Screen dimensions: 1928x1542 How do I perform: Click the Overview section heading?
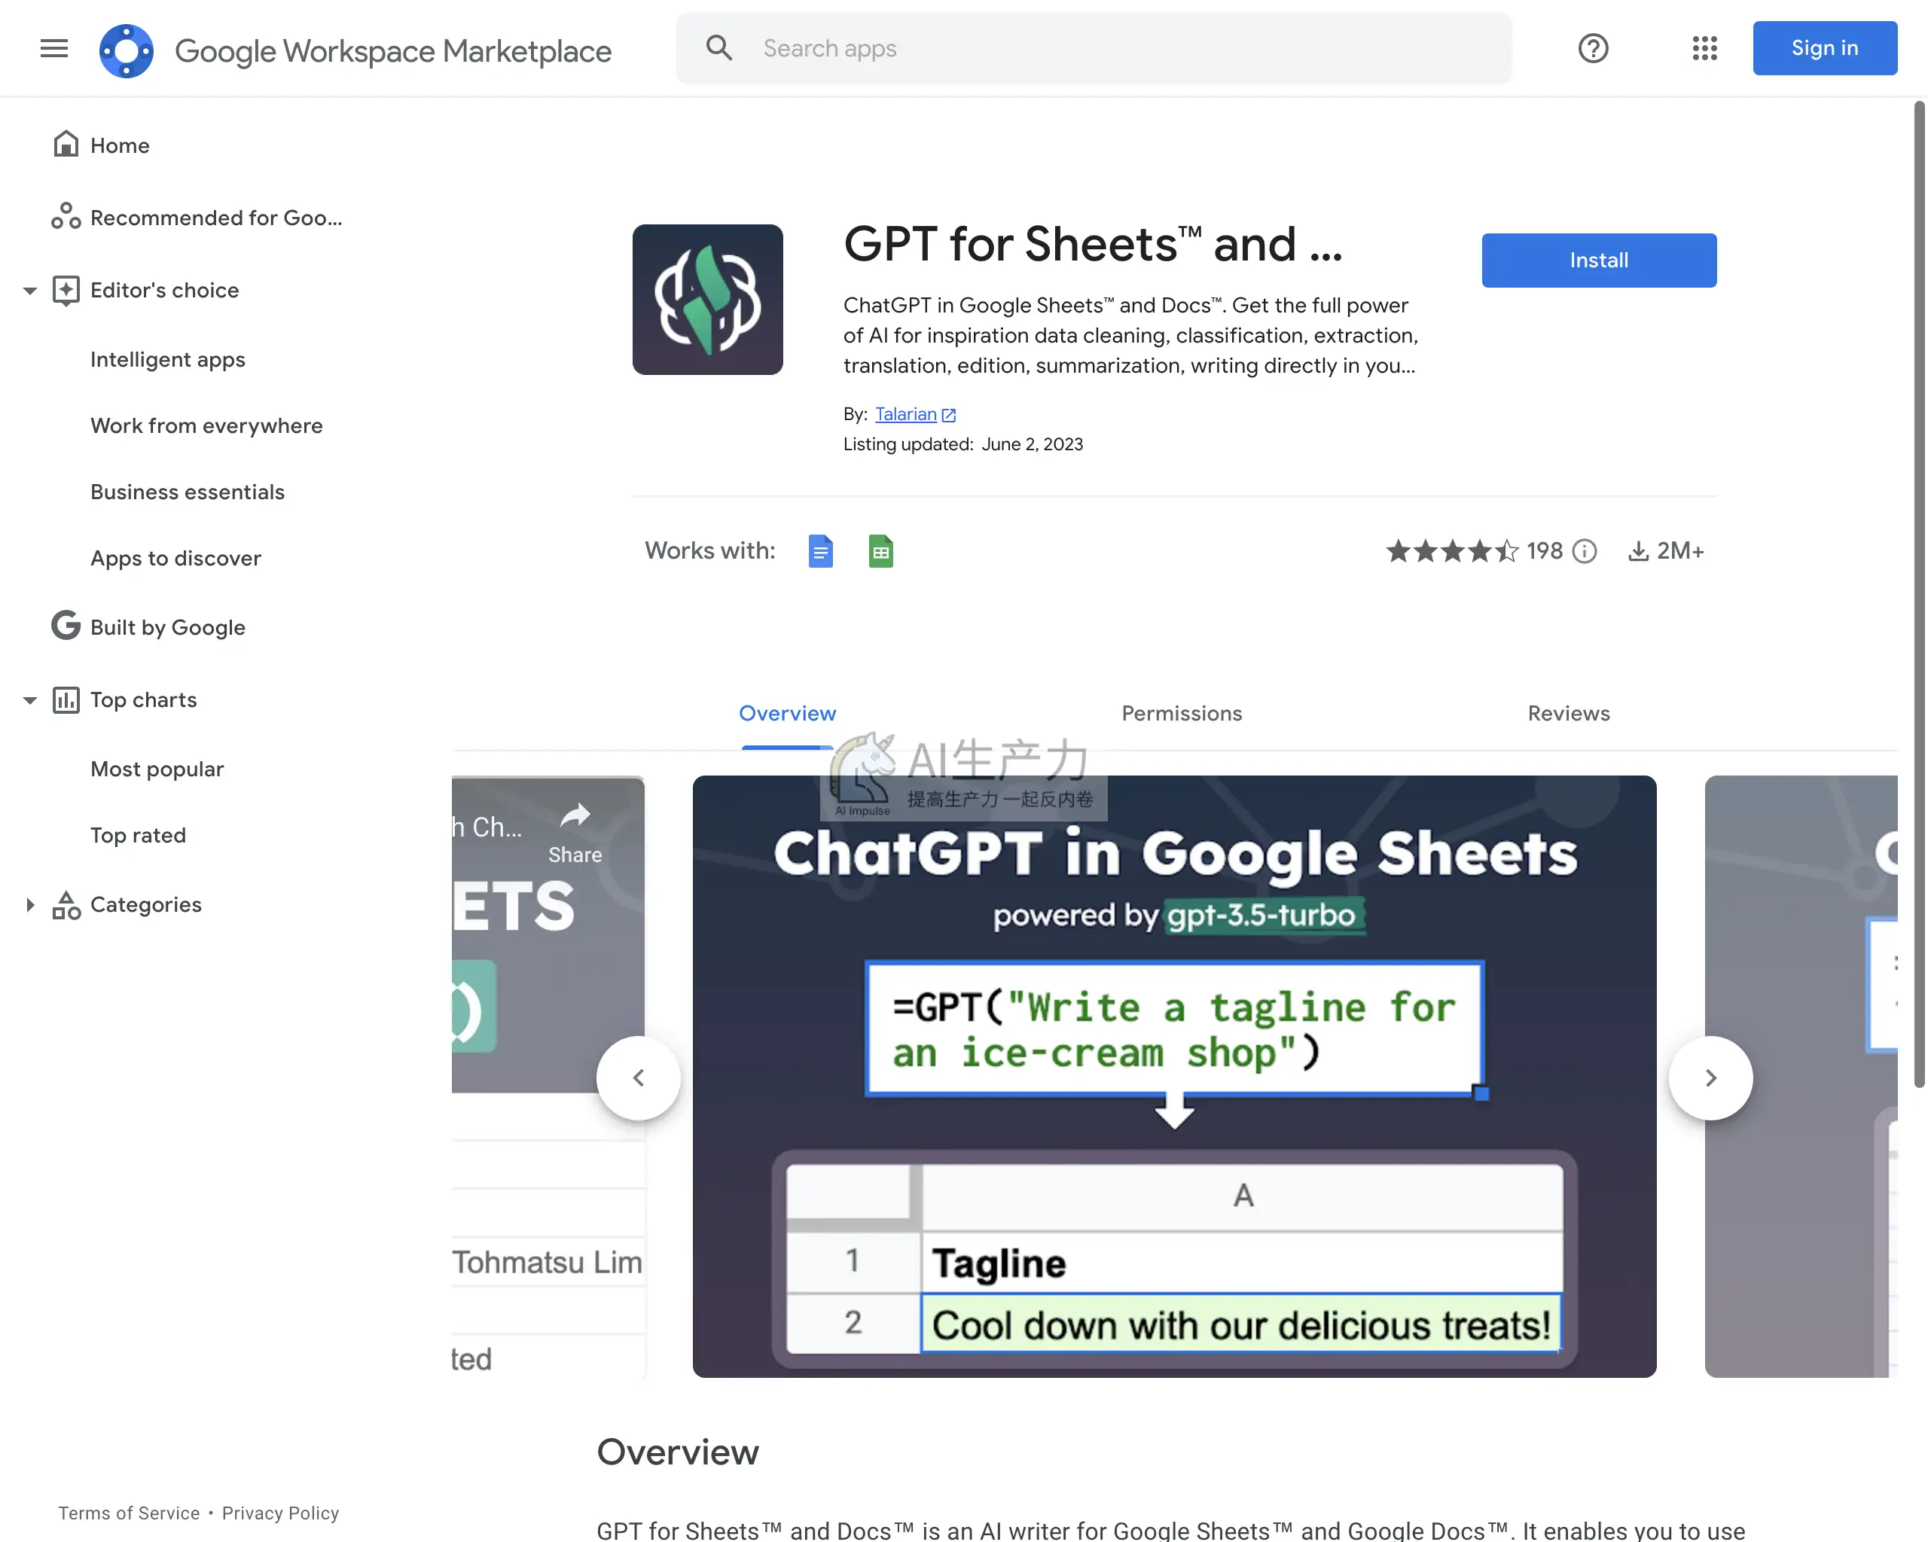click(x=677, y=1452)
